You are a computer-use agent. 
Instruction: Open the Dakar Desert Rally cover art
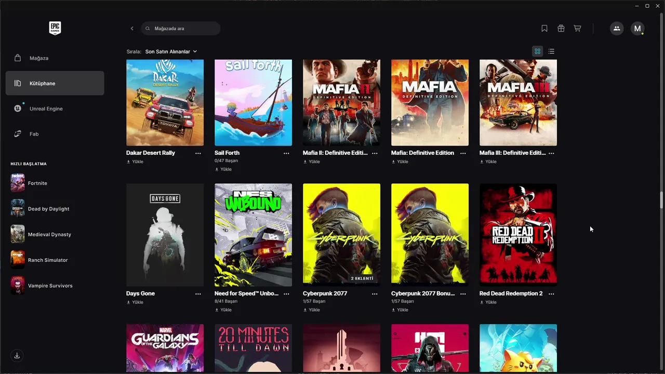click(165, 103)
